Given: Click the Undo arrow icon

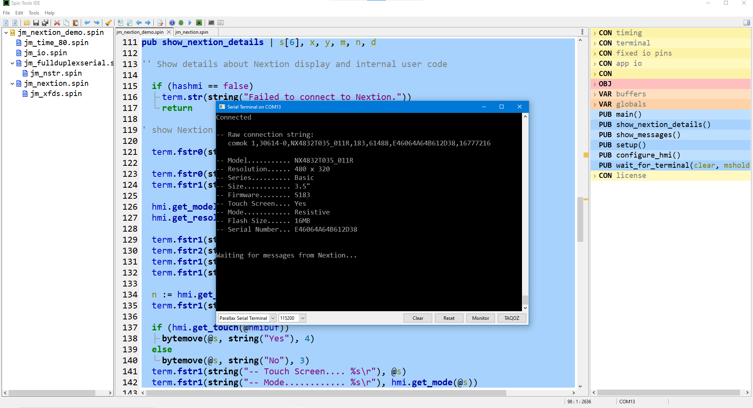Looking at the screenshot, I should coord(87,23).
